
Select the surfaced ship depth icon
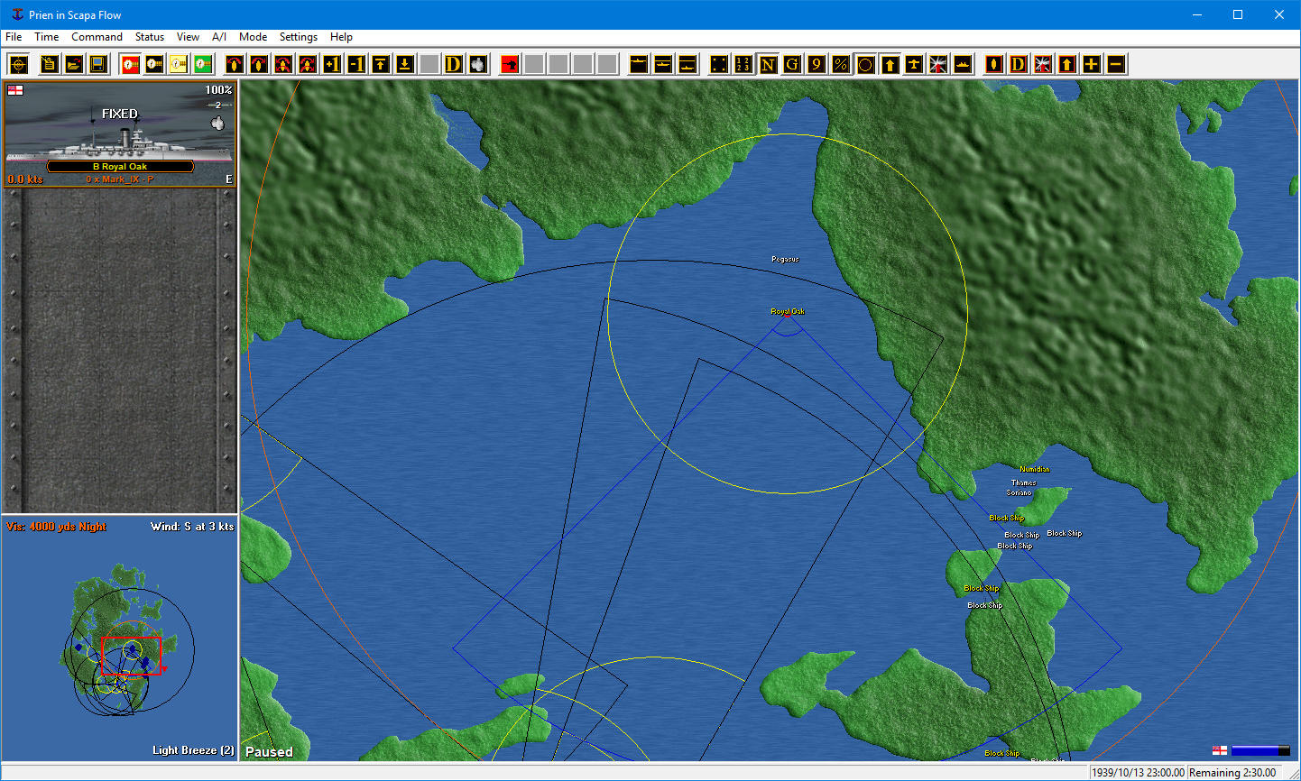[638, 64]
